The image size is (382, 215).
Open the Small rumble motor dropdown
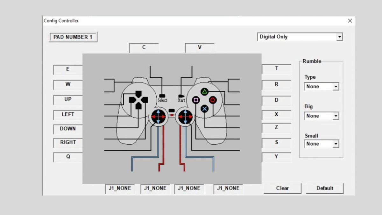point(321,144)
